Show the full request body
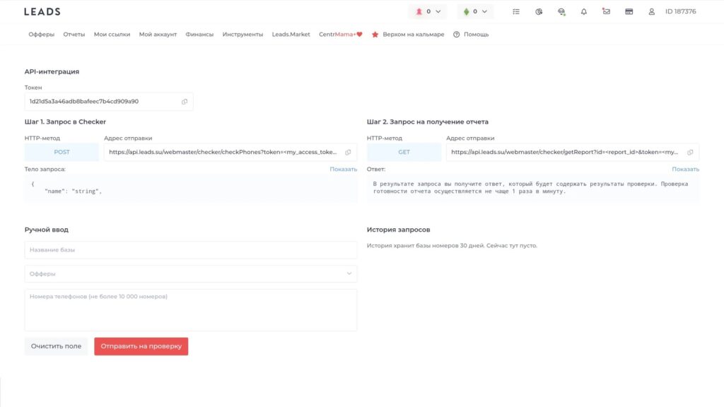The image size is (724, 407). click(343, 169)
